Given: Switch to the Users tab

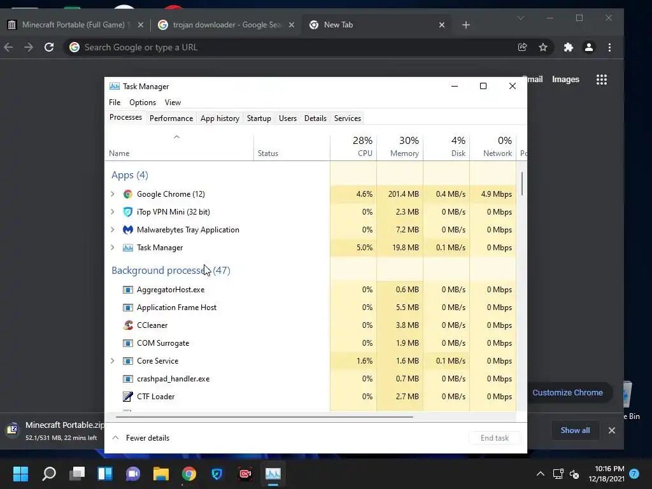Looking at the screenshot, I should [x=288, y=118].
